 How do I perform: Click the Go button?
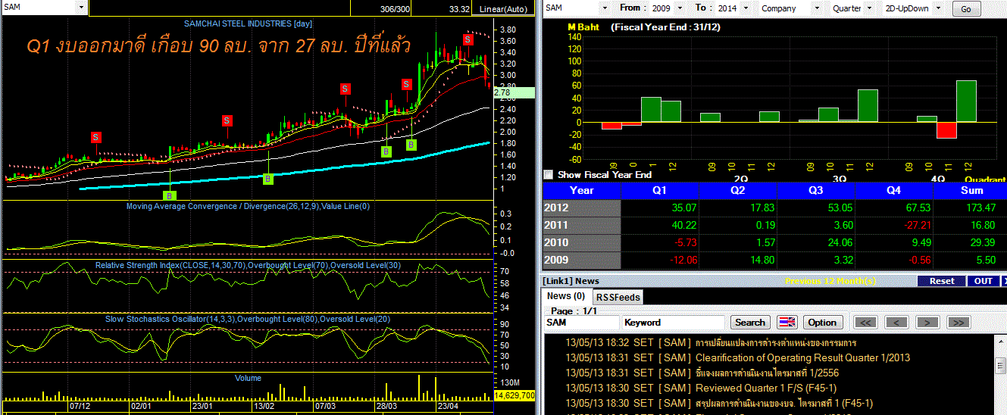click(x=965, y=9)
